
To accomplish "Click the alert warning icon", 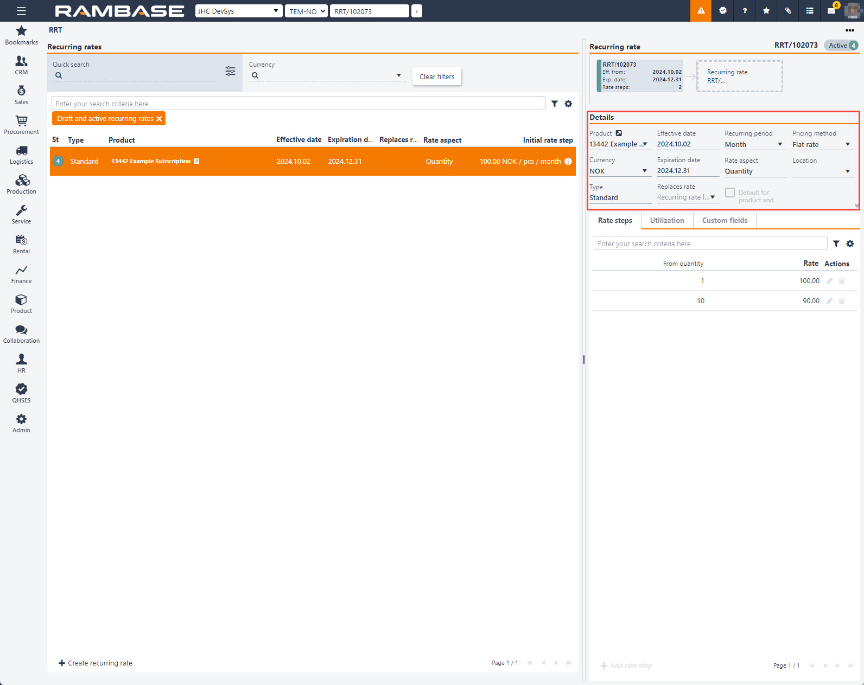I will click(701, 11).
